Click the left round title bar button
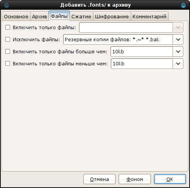 tap(7, 5)
